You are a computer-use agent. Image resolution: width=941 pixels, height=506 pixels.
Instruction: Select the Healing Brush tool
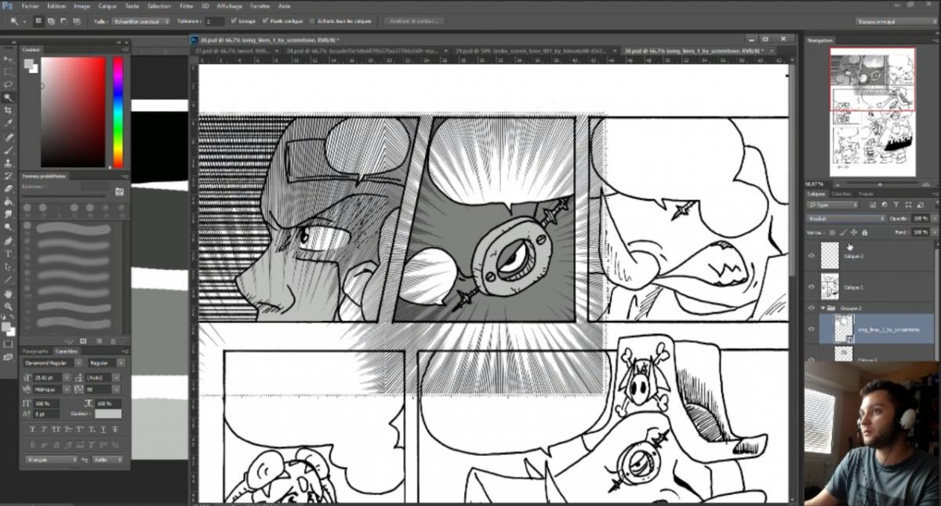click(9, 137)
